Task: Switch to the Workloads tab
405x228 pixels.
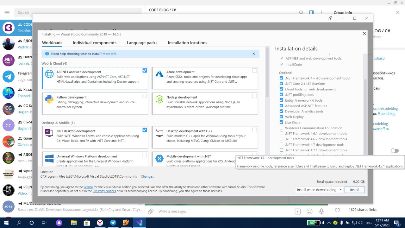Action: point(52,43)
